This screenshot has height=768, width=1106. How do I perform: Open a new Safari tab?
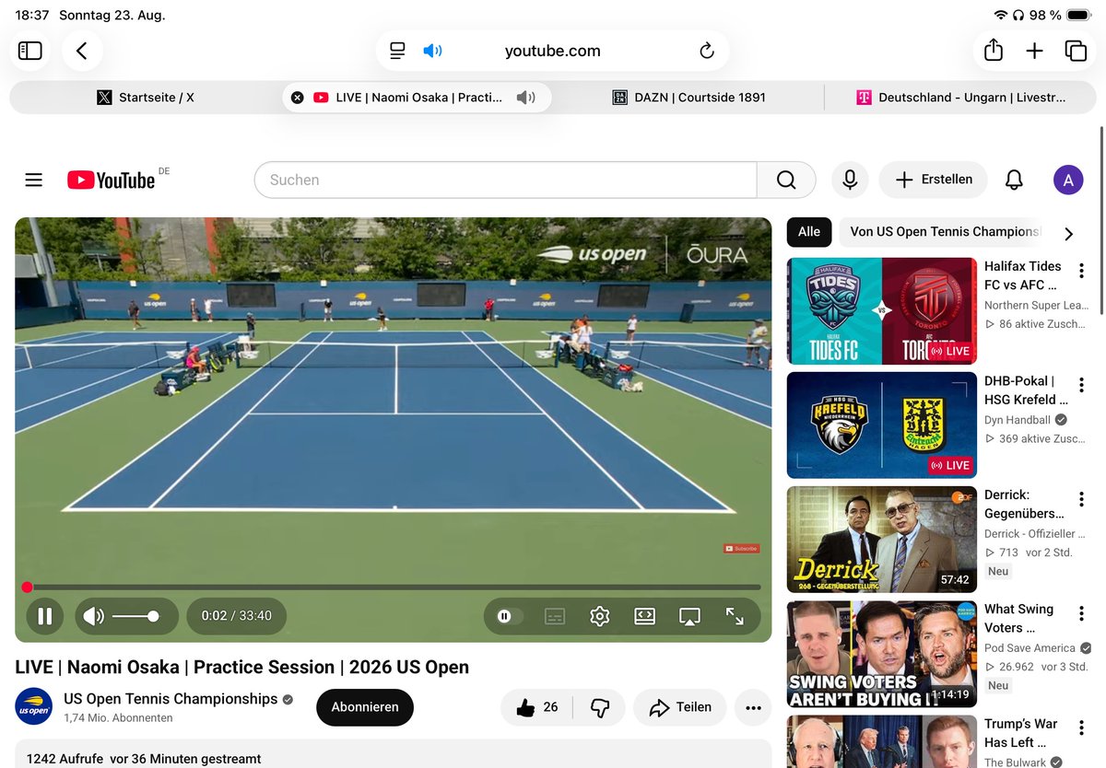1035,51
